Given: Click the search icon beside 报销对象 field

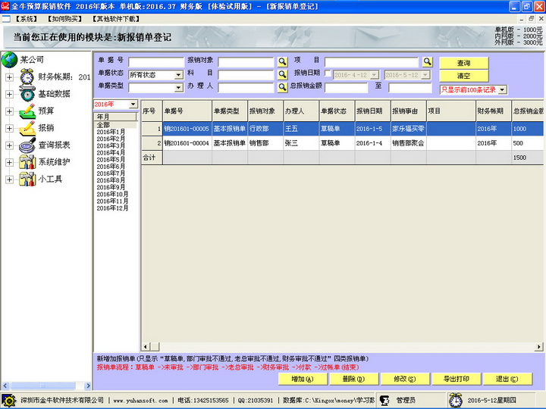Looking at the screenshot, I should [x=282, y=62].
